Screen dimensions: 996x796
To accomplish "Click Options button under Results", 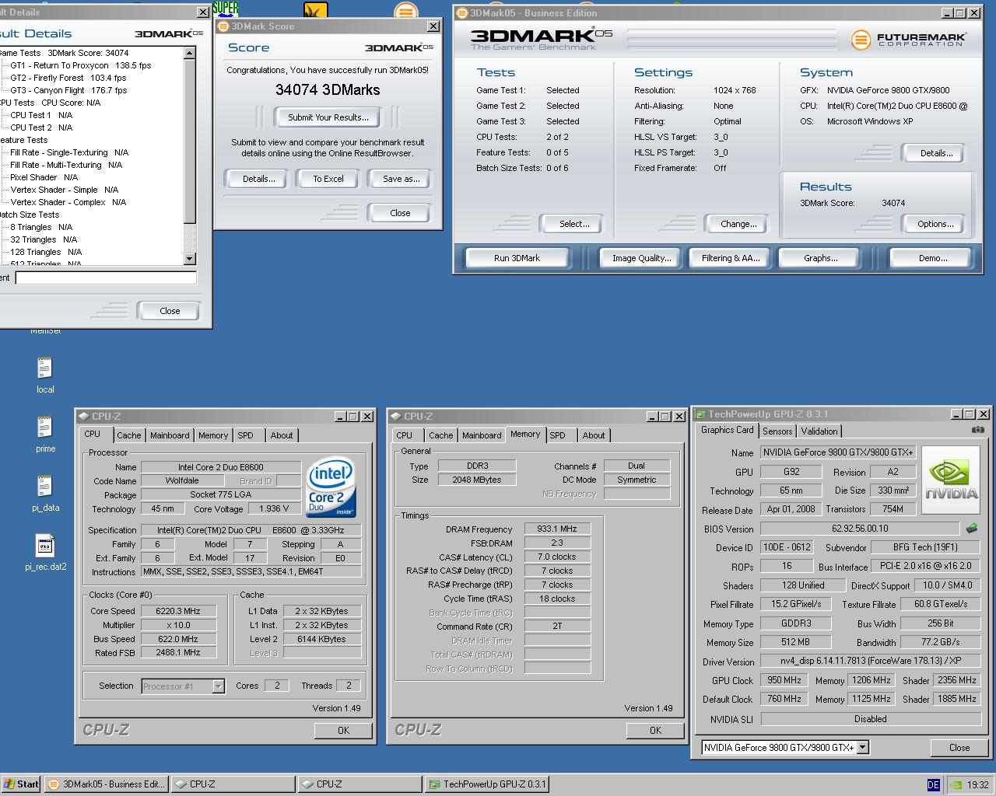I will 935,224.
